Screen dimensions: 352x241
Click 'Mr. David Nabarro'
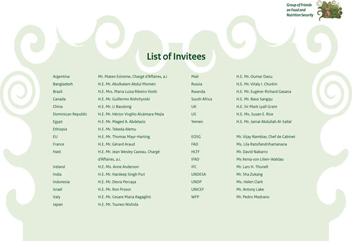[x=252, y=152]
